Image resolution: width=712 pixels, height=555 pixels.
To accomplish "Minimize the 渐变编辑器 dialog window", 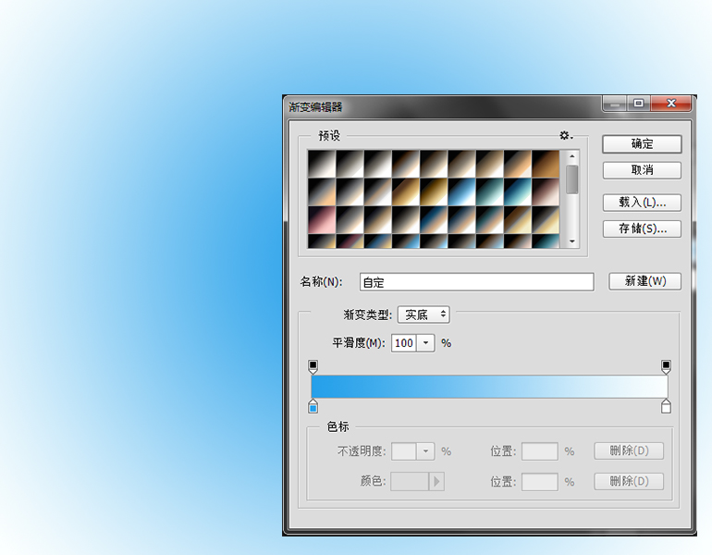I will coord(615,103).
